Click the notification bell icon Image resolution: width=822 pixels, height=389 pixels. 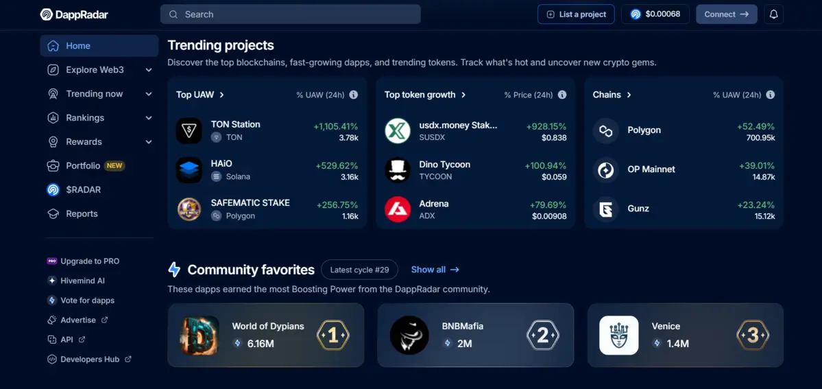(x=773, y=14)
